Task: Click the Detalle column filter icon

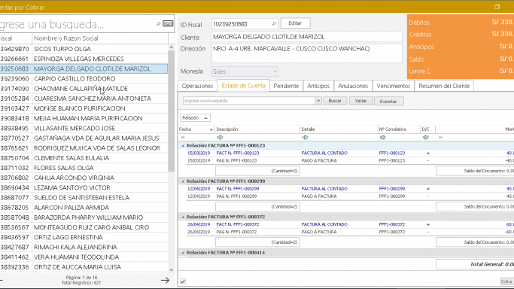Action: tap(306, 138)
